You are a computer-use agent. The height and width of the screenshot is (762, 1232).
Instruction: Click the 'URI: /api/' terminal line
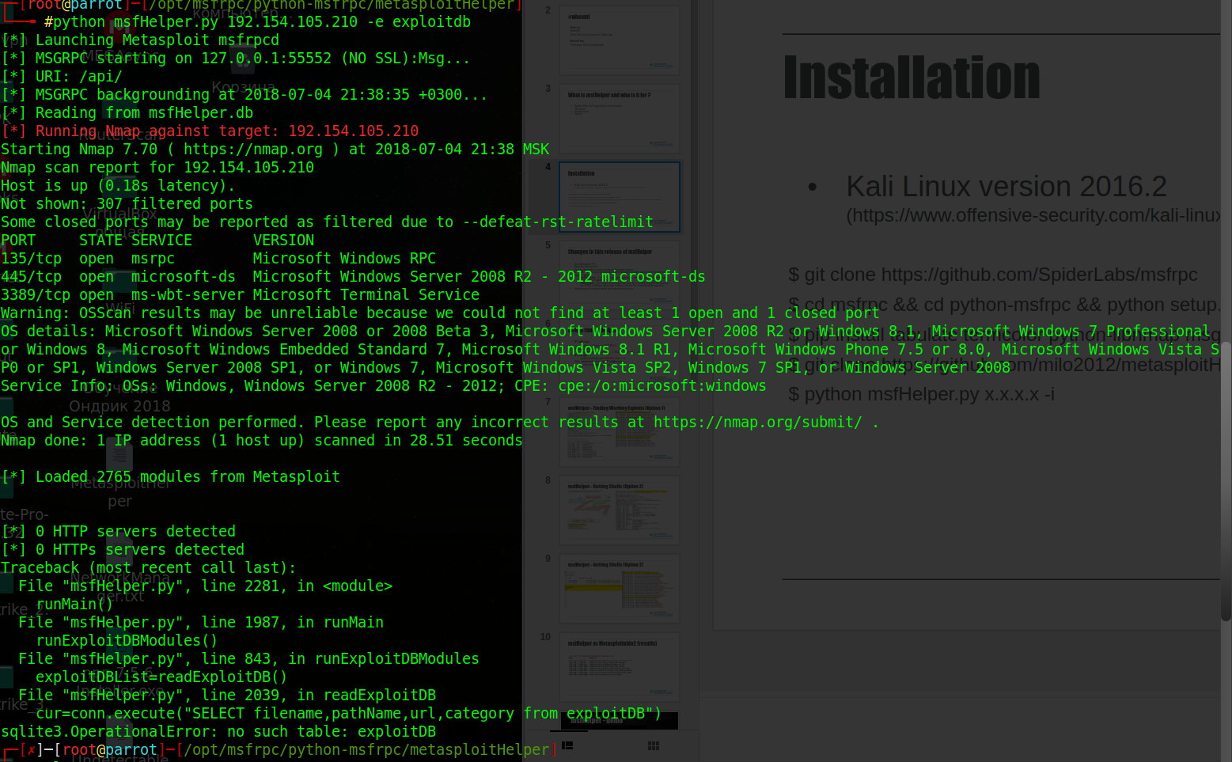pyautogui.click(x=62, y=77)
